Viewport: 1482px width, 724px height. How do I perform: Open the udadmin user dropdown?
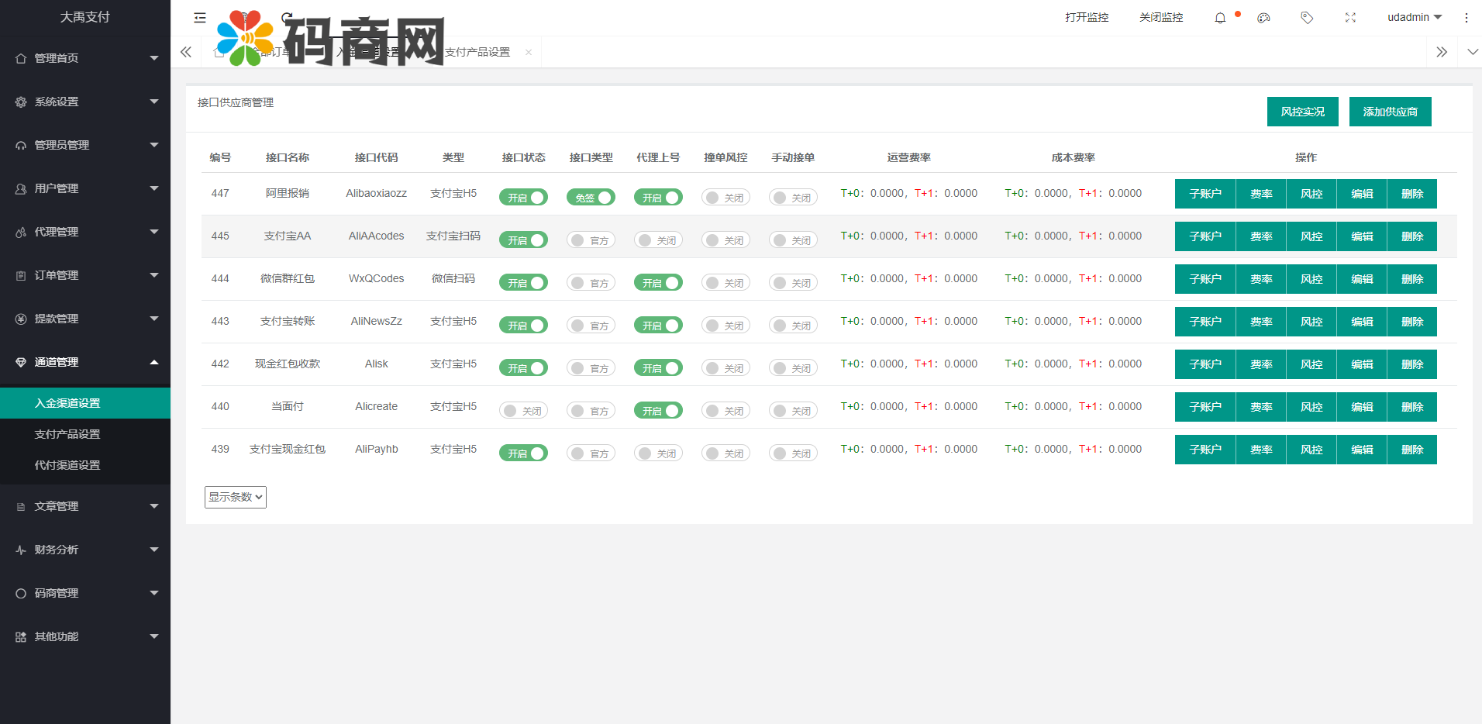(x=1414, y=17)
